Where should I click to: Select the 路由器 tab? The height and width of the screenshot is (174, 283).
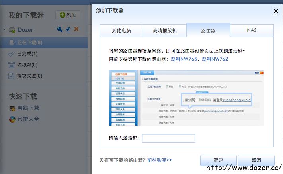tap(208, 30)
